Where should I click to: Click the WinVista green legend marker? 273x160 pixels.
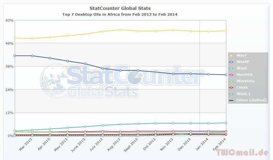231,81
